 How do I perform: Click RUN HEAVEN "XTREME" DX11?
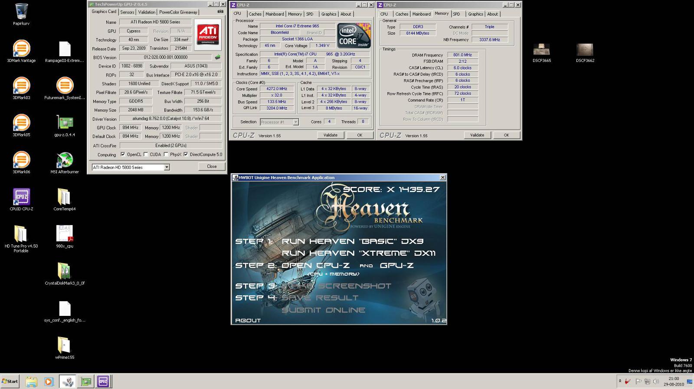pyautogui.click(x=359, y=253)
